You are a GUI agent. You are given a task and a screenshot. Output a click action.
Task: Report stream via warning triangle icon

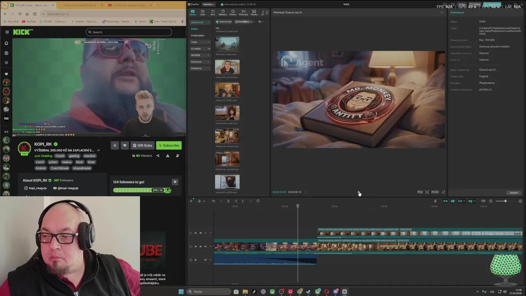(x=168, y=156)
